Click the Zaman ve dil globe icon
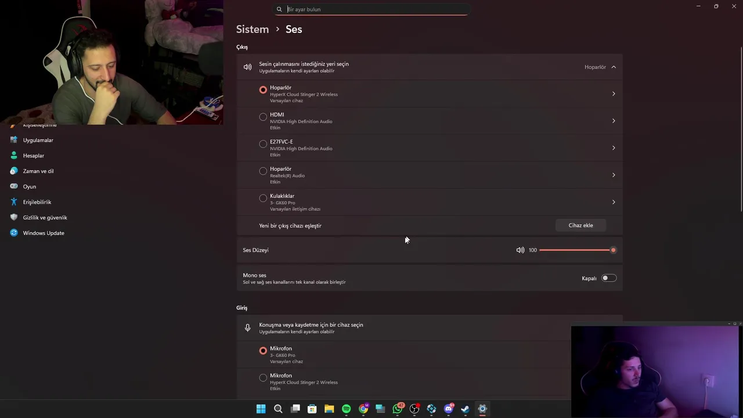This screenshot has height=418, width=743. coord(14,171)
